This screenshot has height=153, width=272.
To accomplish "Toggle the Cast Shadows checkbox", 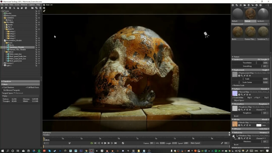I will pos(3,88).
